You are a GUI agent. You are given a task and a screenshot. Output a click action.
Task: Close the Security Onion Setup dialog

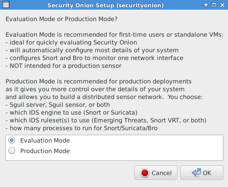222,5
